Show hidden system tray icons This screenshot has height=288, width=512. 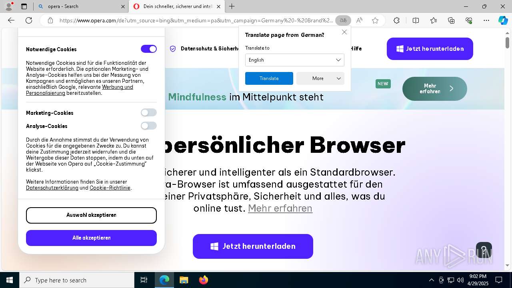tap(431, 280)
